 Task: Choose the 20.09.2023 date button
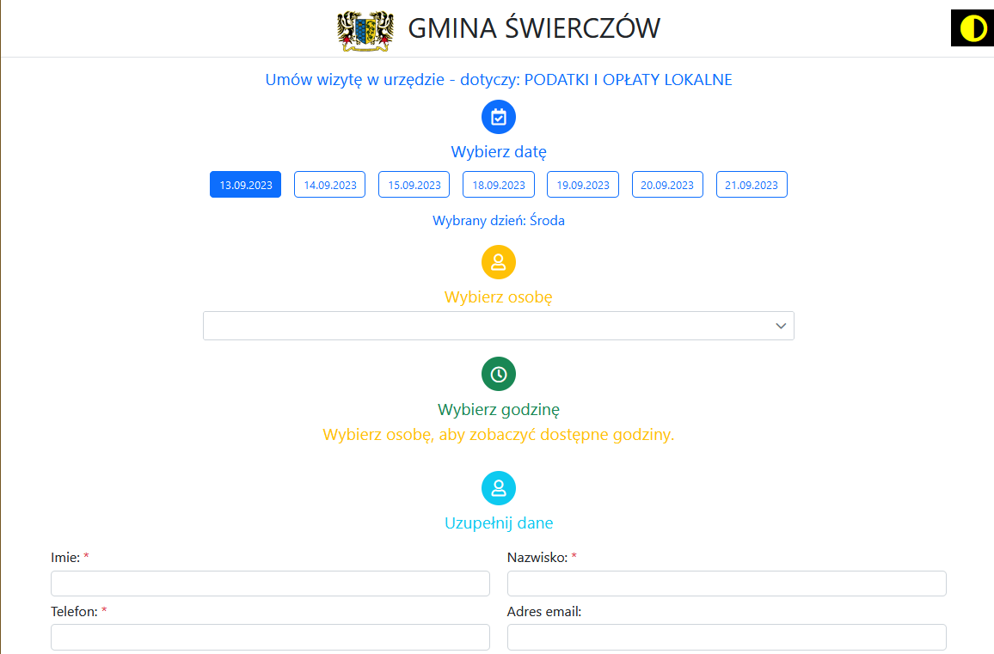tap(667, 185)
